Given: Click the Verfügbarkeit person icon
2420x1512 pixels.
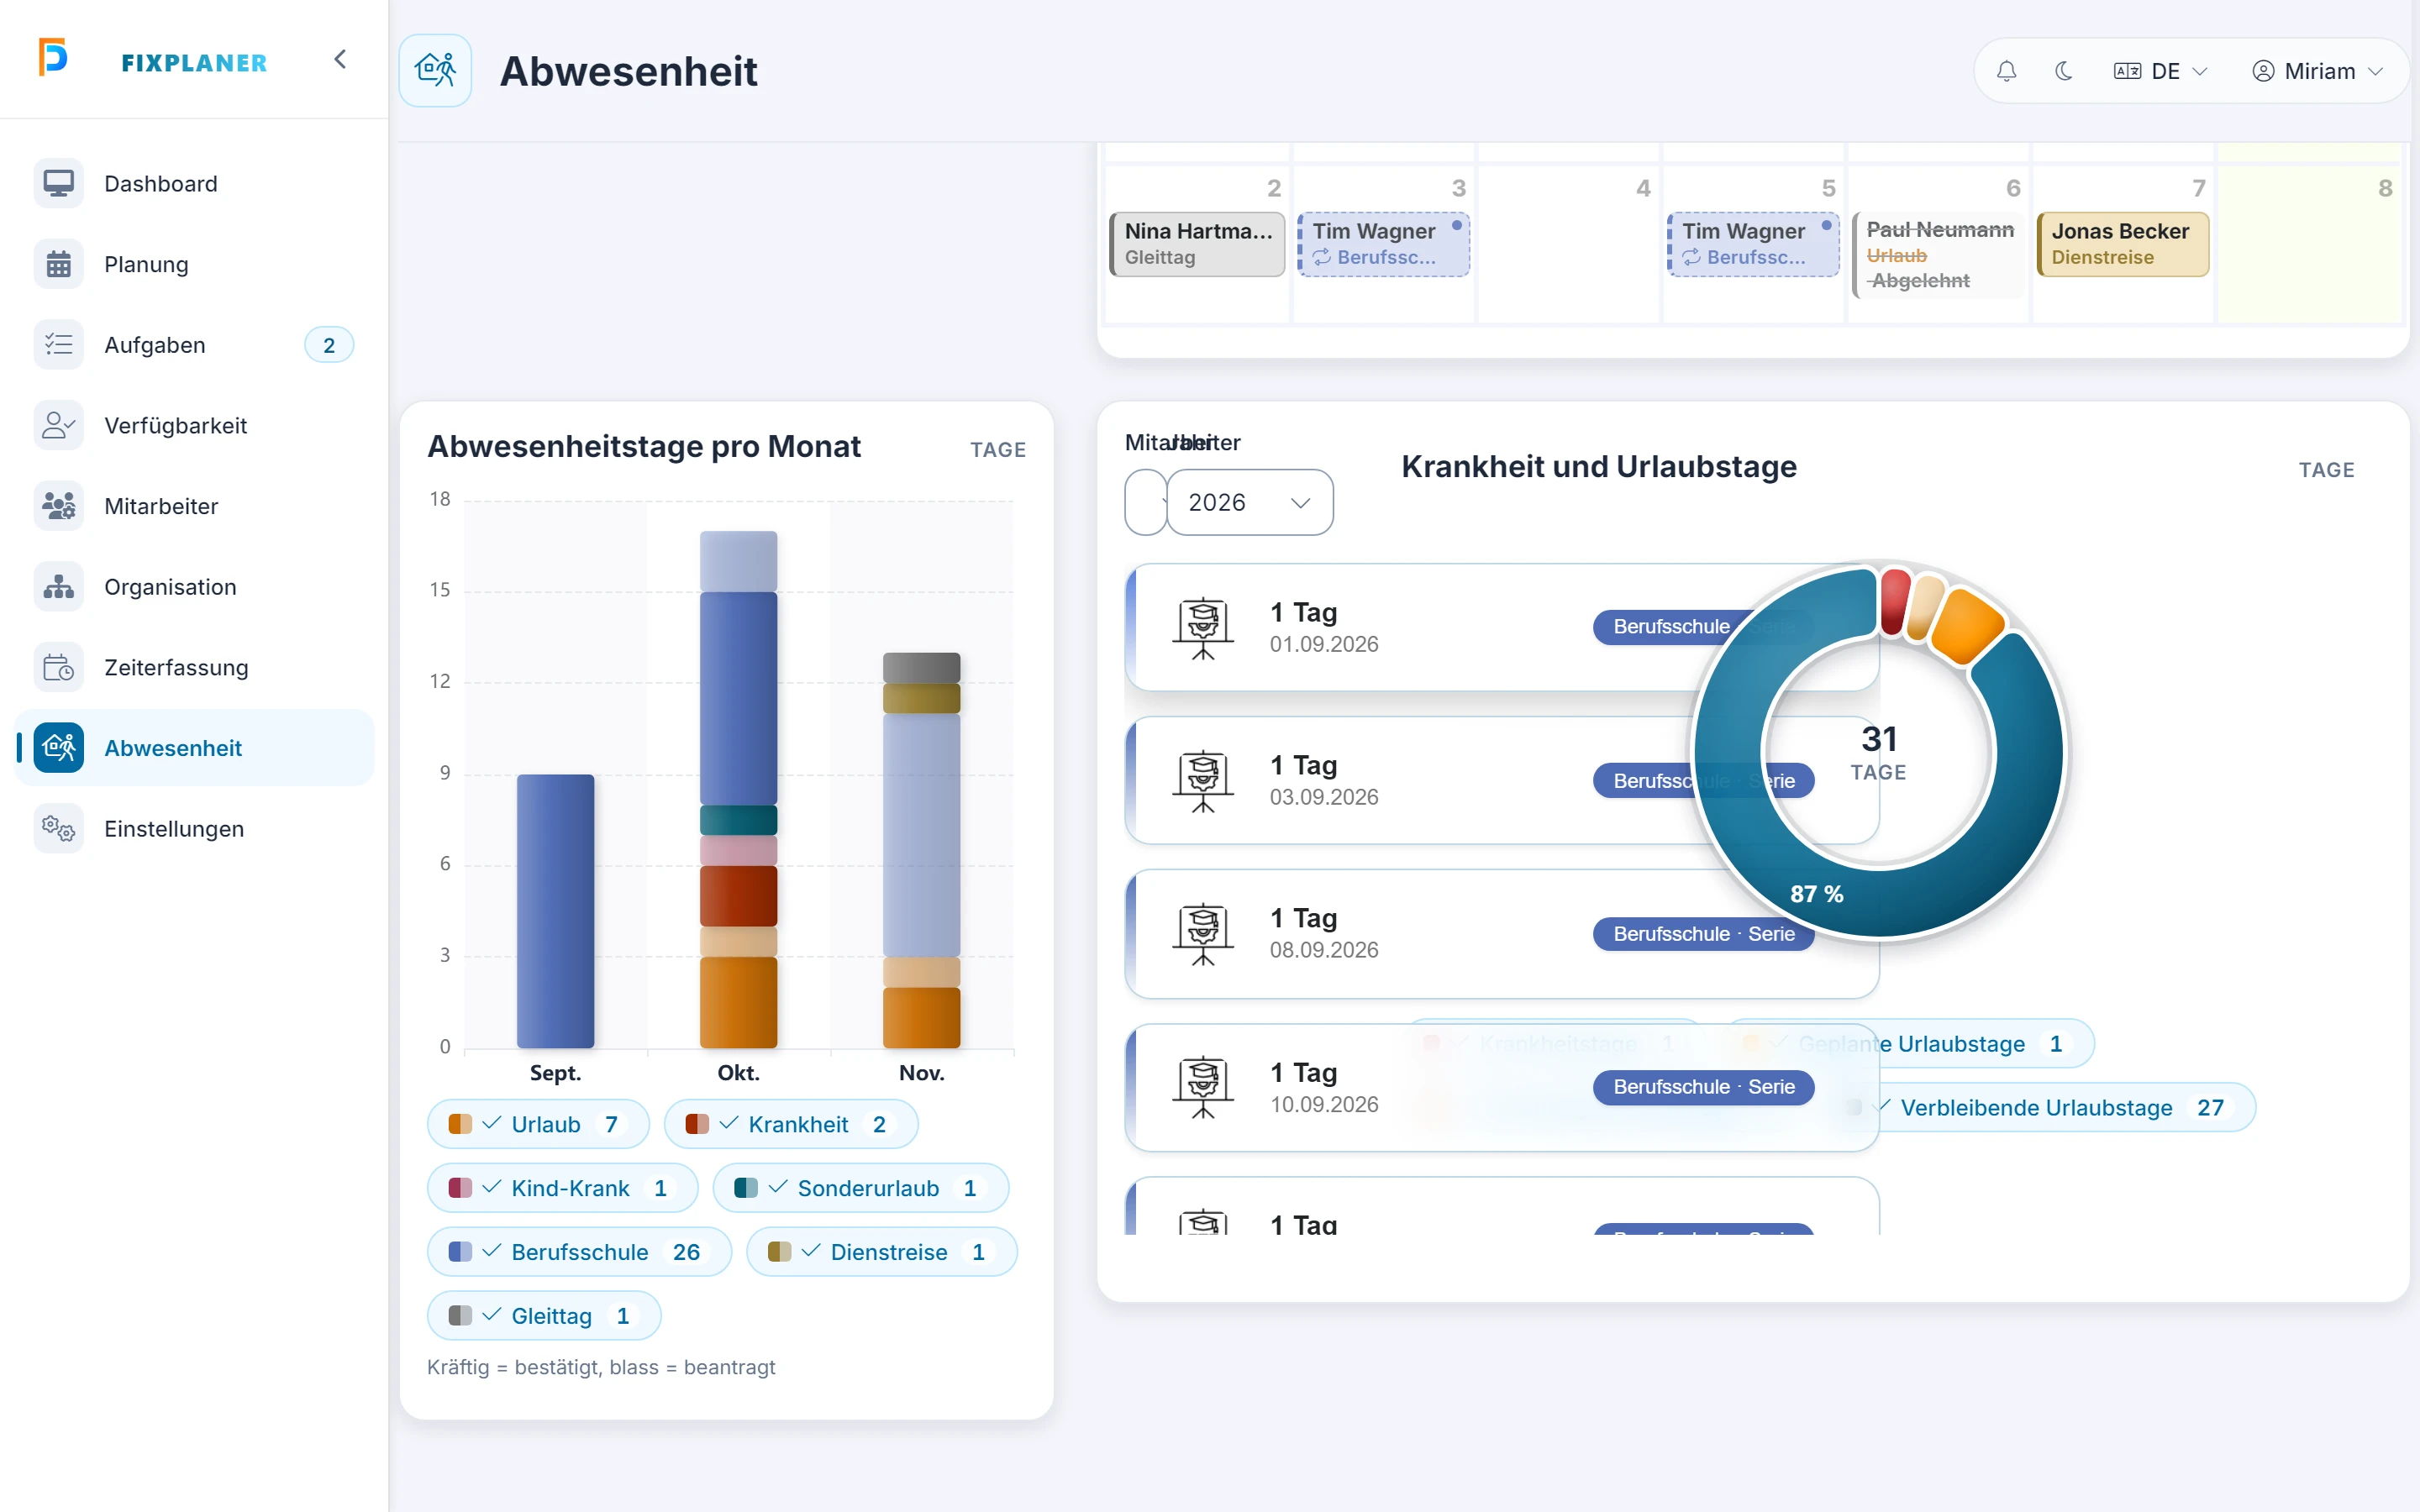Looking at the screenshot, I should pyautogui.click(x=58, y=426).
